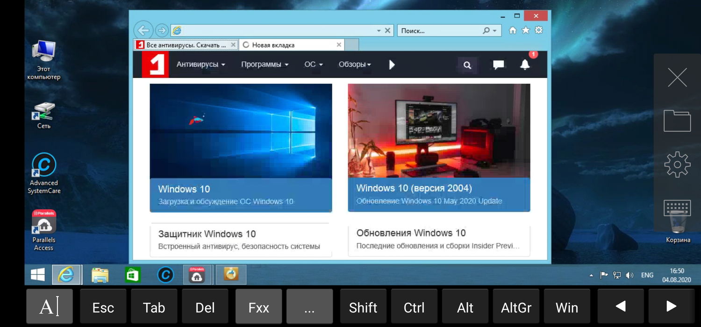Switch to Все антивирусы tab

coord(186,45)
